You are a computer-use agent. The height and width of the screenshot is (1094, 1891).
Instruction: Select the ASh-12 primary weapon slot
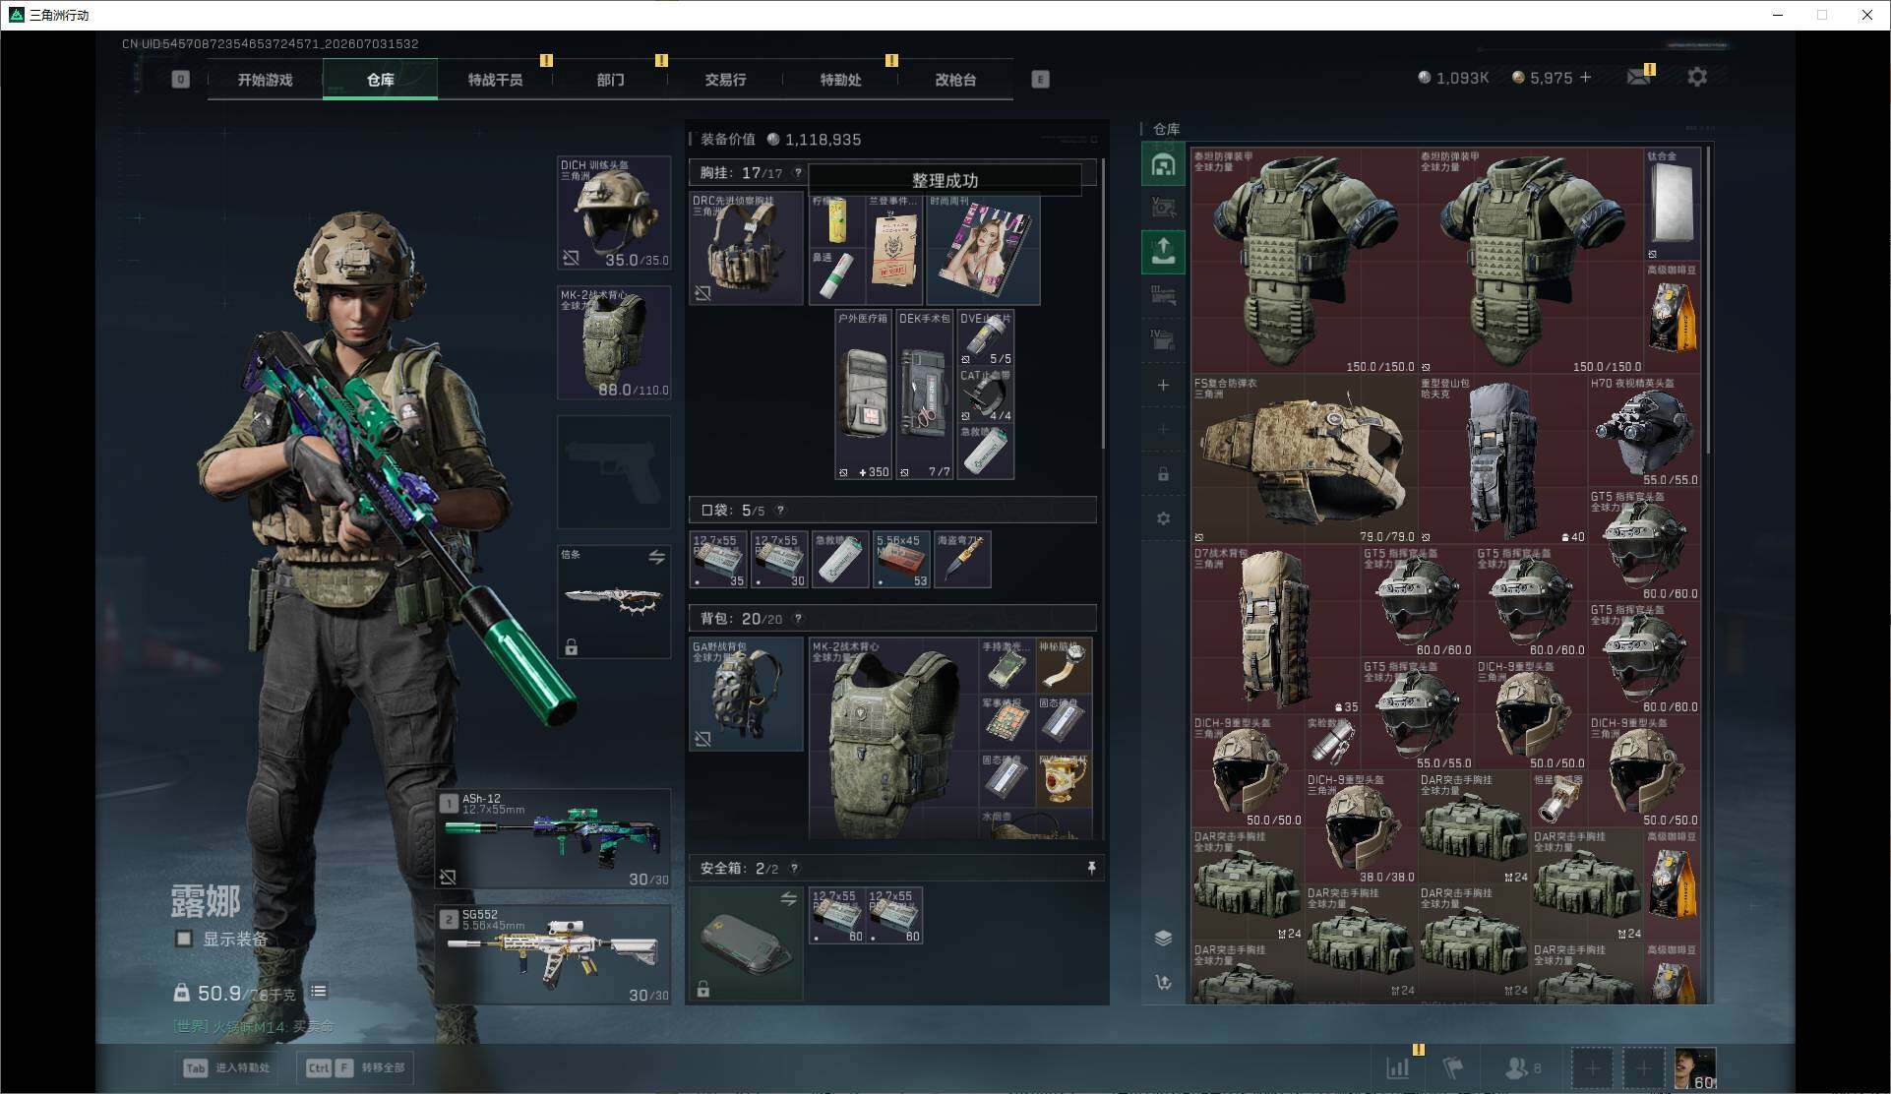(553, 839)
